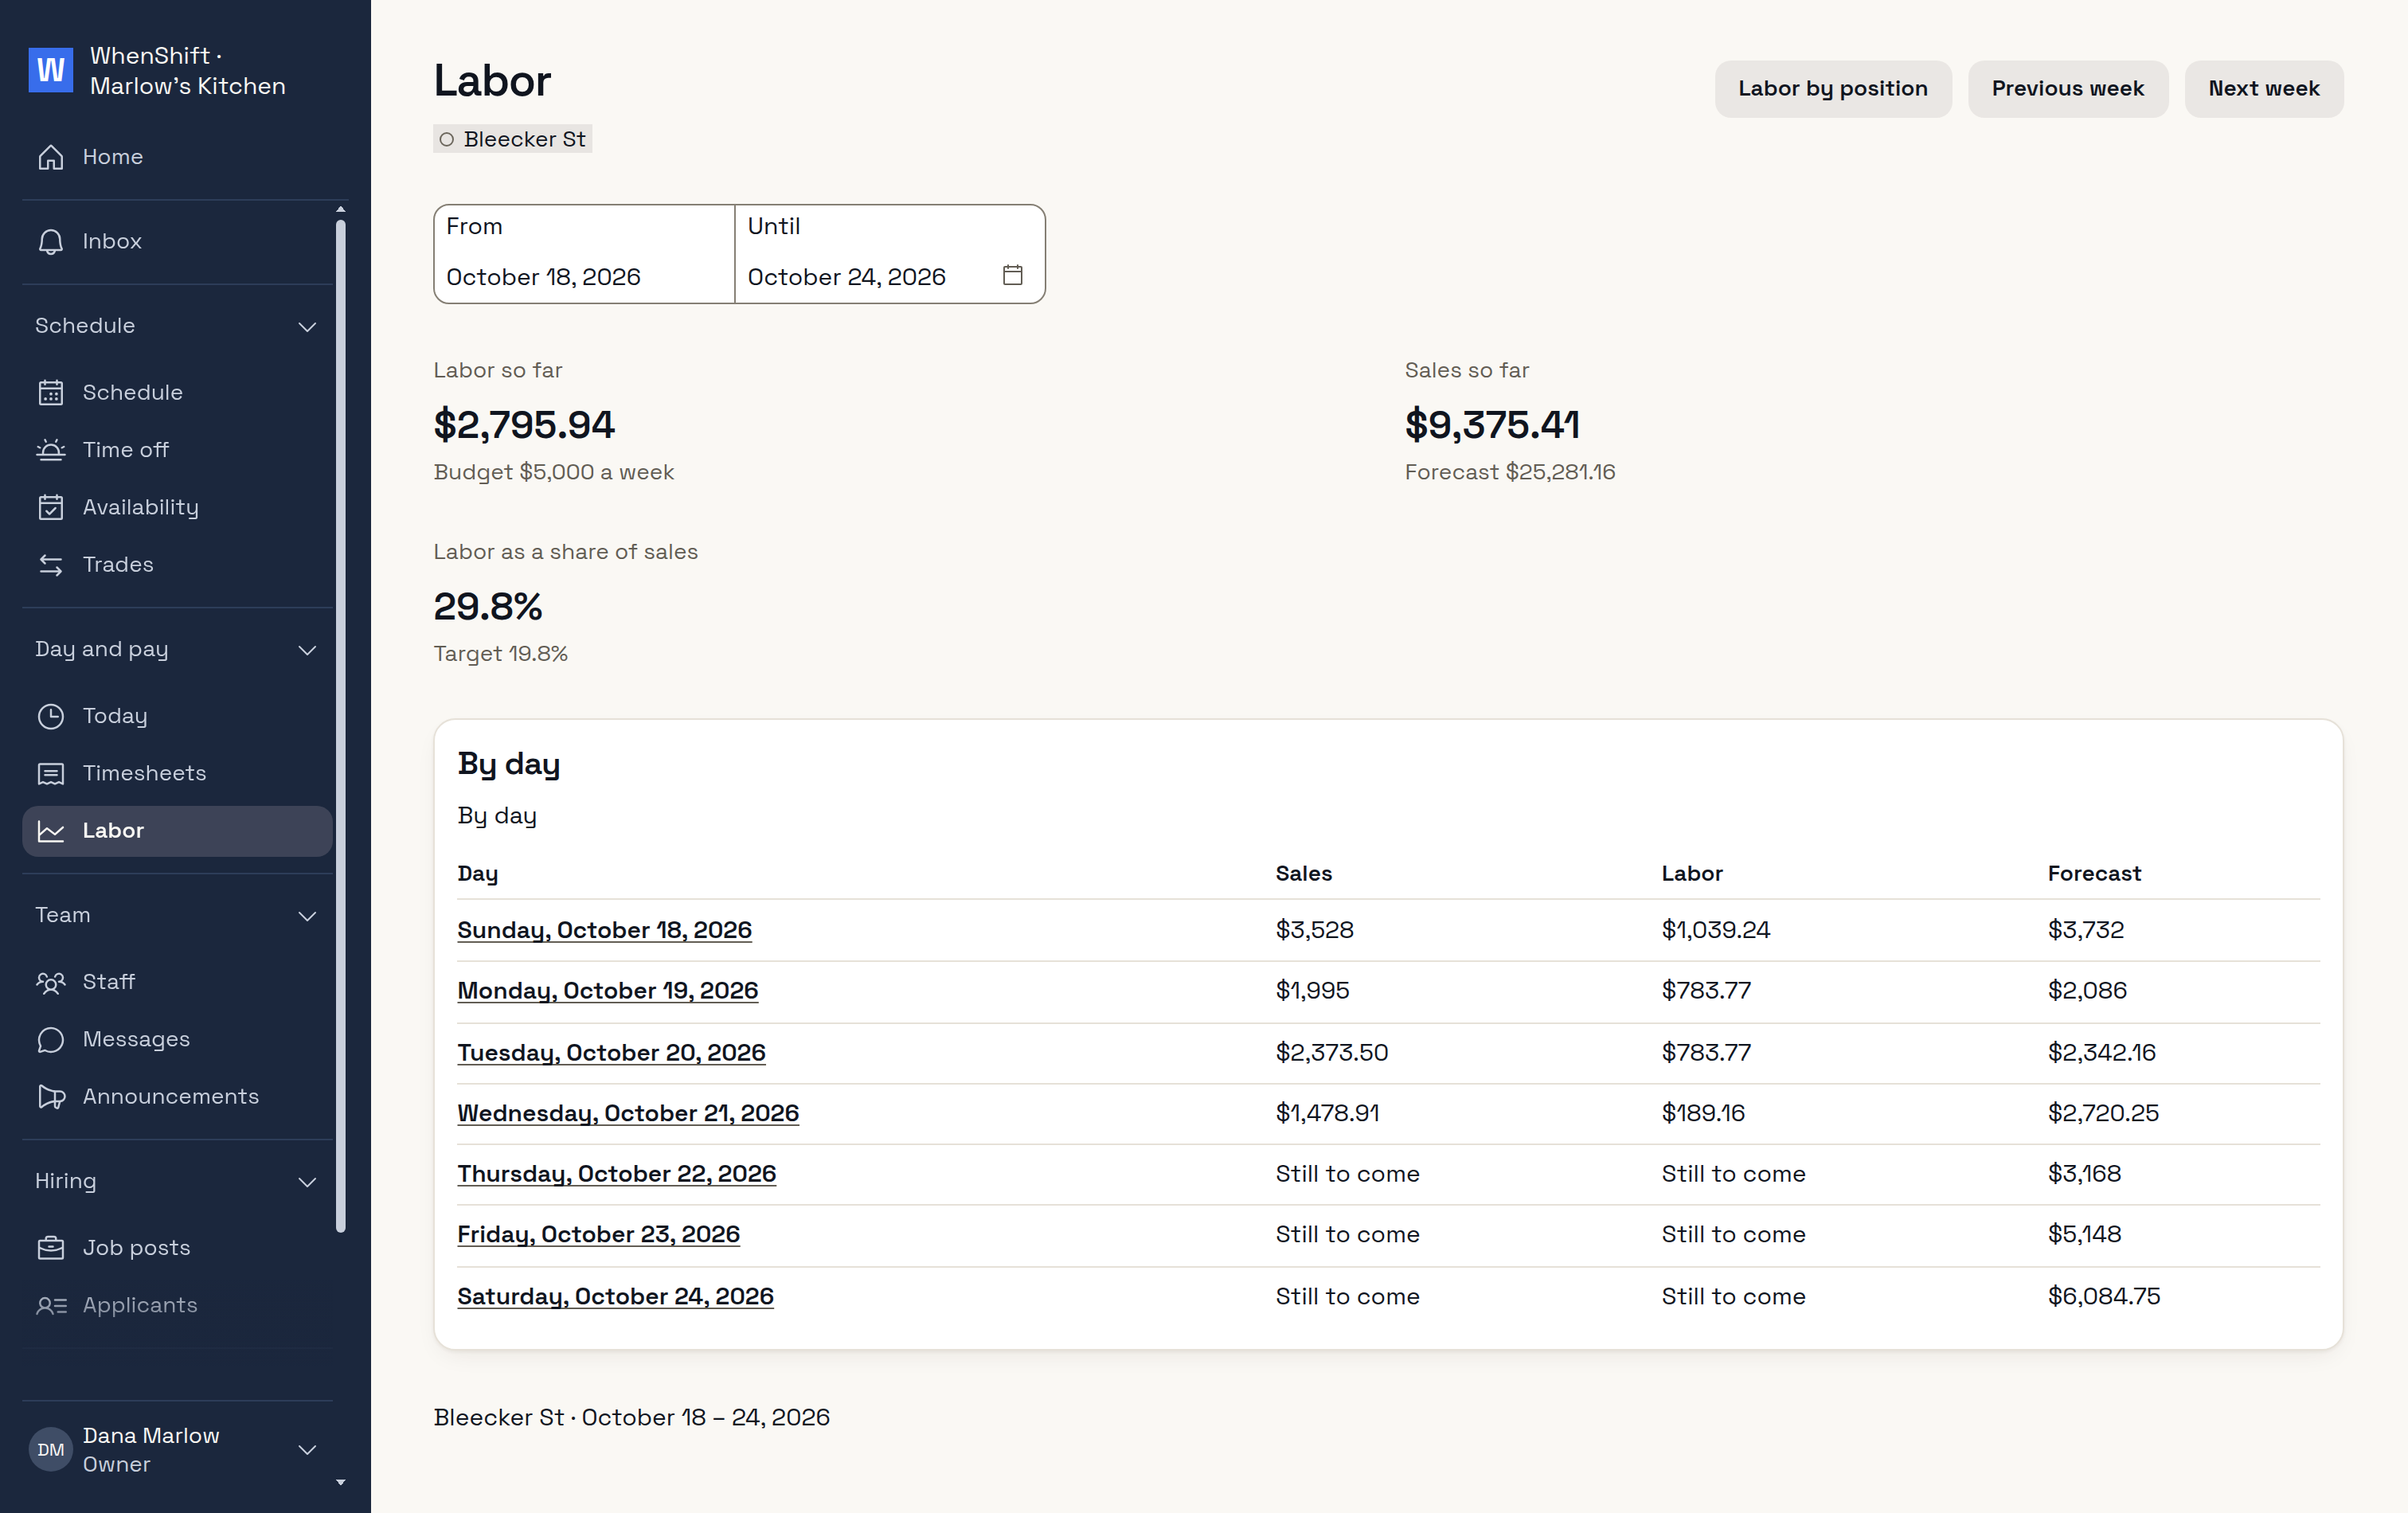
Task: Open the date picker calendar icon
Action: [x=1013, y=275]
